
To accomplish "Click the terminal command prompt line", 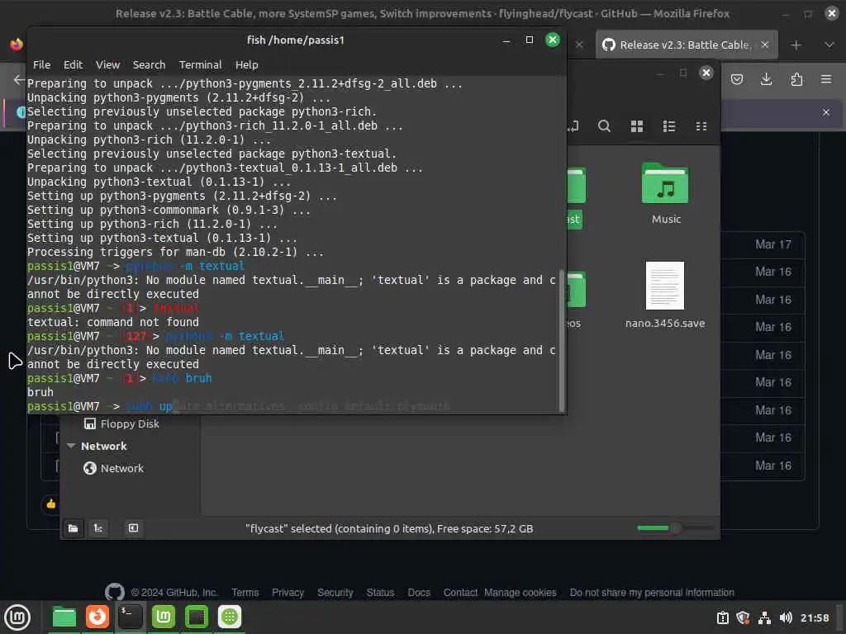I will click(292, 406).
